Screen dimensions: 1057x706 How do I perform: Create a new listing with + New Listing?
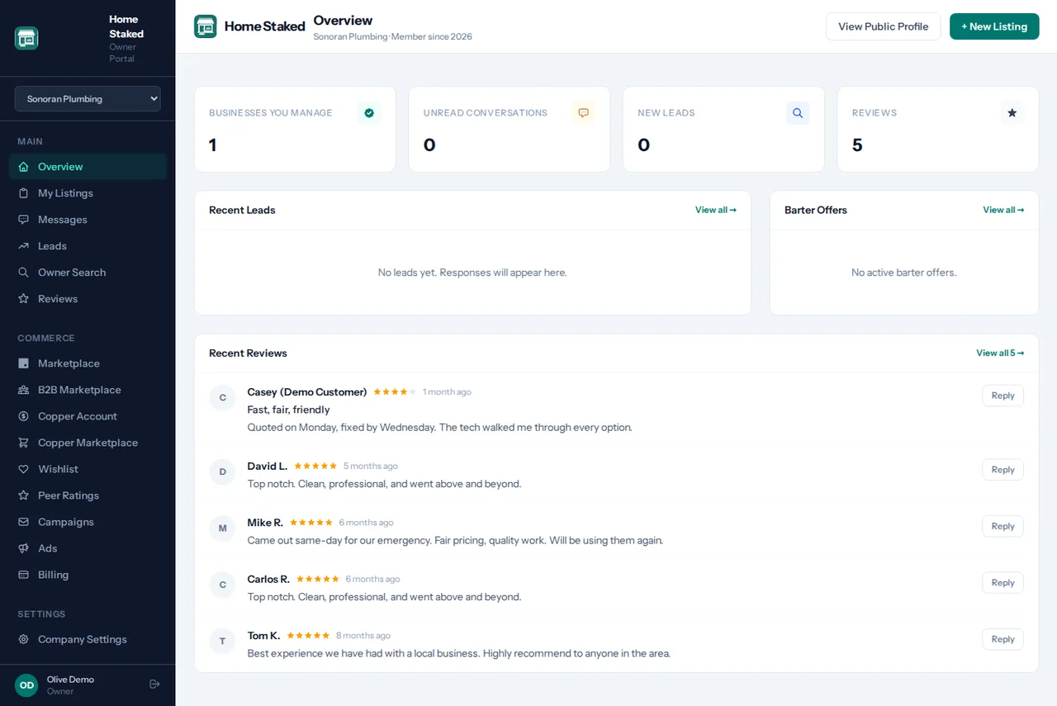(x=994, y=26)
